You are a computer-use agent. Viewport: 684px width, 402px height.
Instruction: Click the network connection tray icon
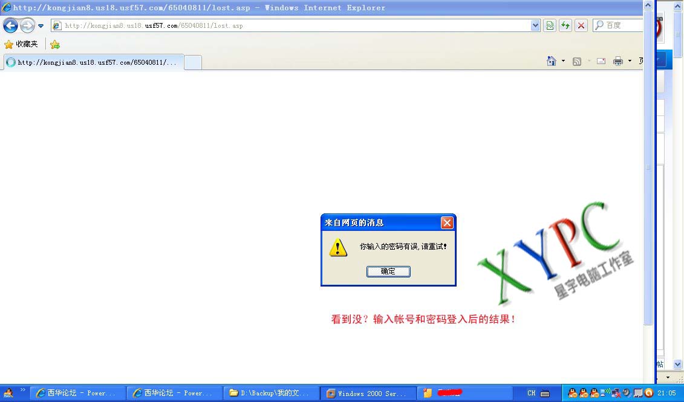[x=616, y=394]
